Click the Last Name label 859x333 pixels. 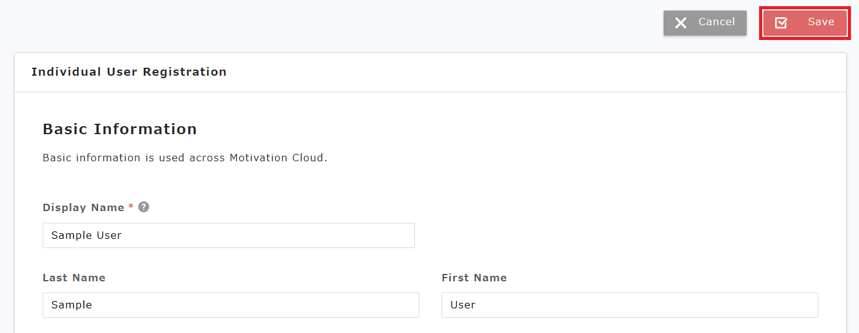[x=74, y=278]
